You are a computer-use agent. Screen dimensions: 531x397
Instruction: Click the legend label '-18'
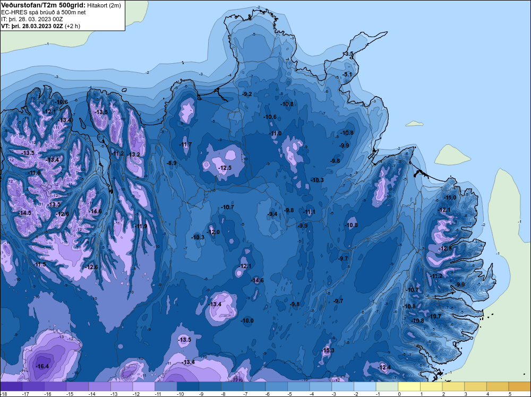3,394
